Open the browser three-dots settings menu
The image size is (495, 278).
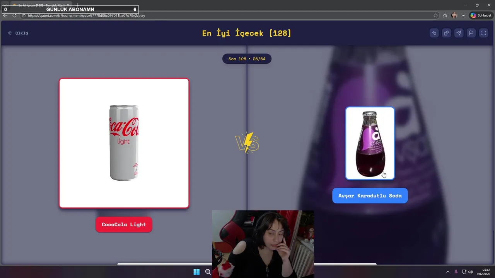tap(463, 15)
